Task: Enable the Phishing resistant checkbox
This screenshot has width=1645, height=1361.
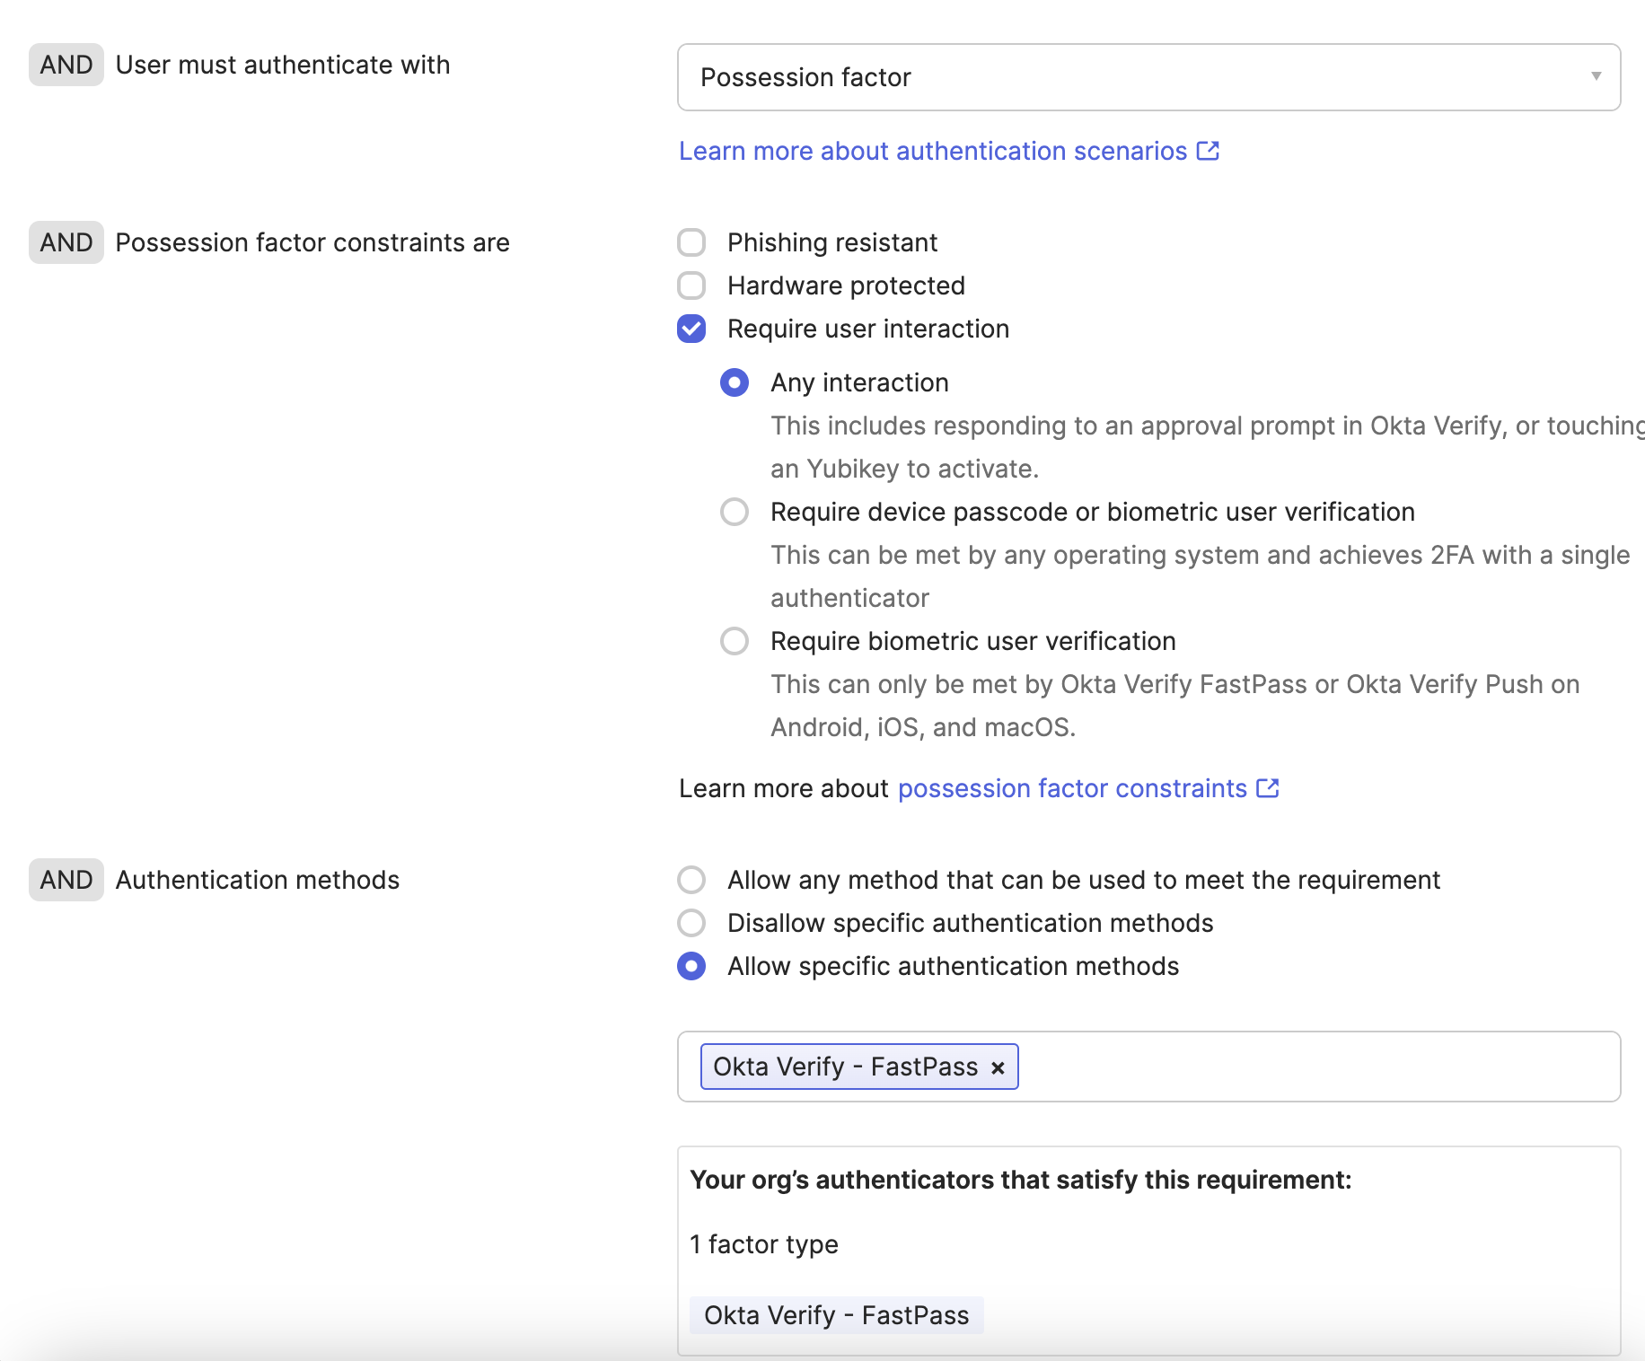Action: point(691,242)
